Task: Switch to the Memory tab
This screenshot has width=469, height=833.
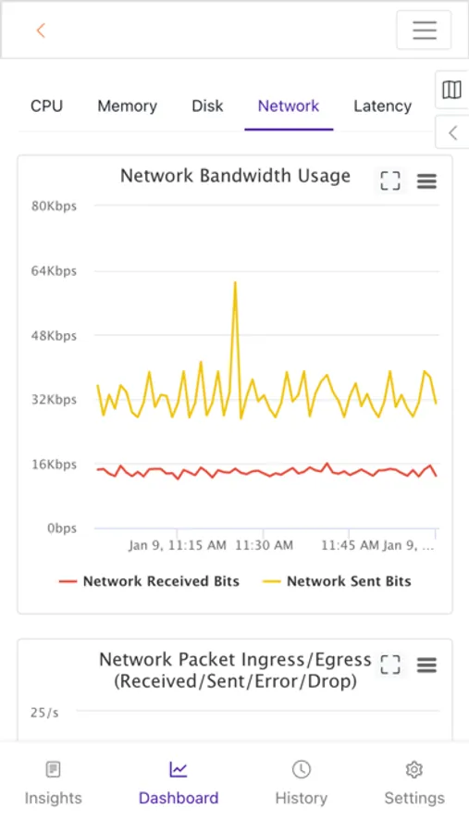Action: pyautogui.click(x=127, y=106)
